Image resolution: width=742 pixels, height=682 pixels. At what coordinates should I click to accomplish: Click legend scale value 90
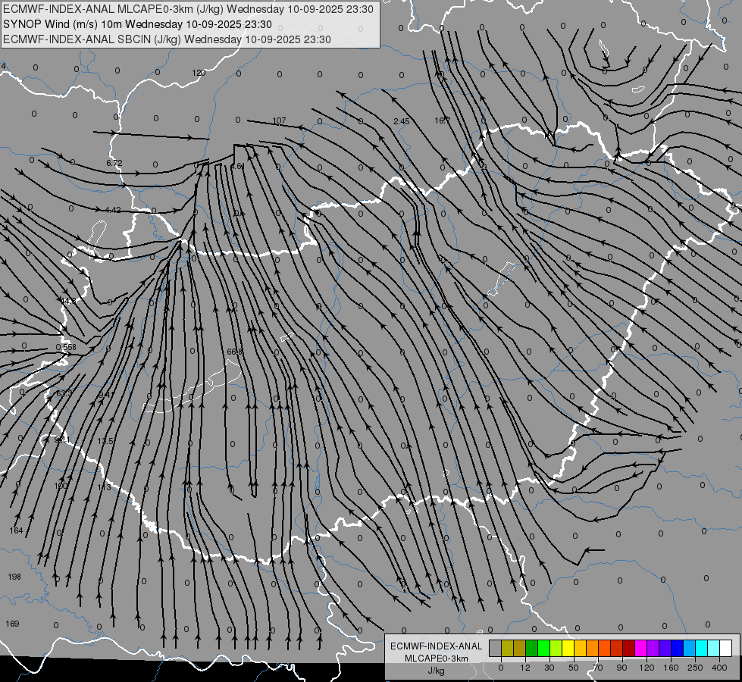coord(621,668)
